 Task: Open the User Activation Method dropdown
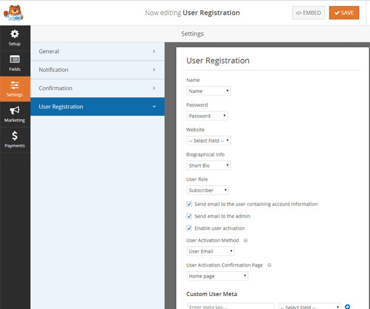click(x=211, y=251)
